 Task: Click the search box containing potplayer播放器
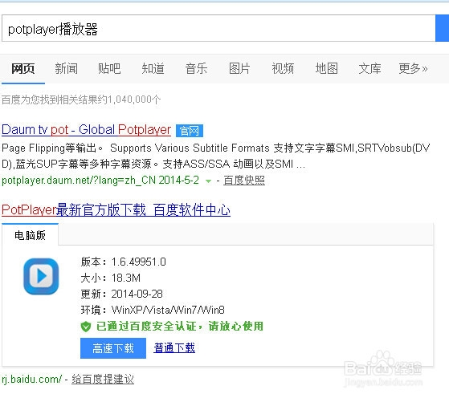coord(218,28)
